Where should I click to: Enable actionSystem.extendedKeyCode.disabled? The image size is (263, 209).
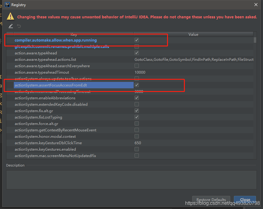click(x=136, y=104)
